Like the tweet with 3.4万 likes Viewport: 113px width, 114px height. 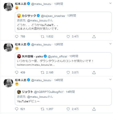tap(68, 37)
